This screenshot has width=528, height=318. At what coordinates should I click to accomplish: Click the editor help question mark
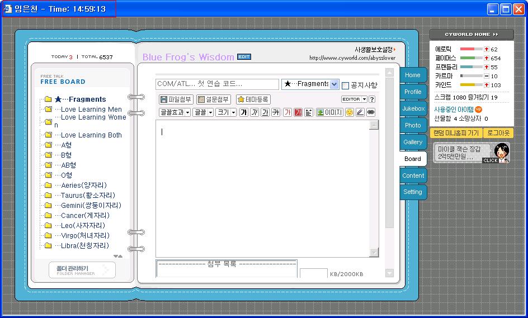[x=372, y=99]
